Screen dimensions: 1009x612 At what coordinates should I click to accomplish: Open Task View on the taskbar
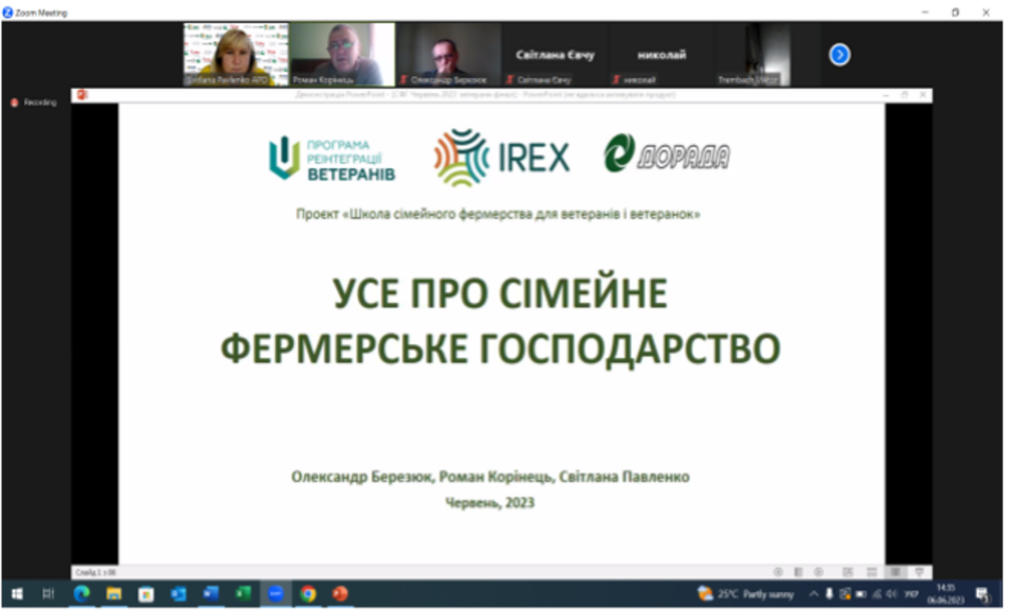[48, 594]
